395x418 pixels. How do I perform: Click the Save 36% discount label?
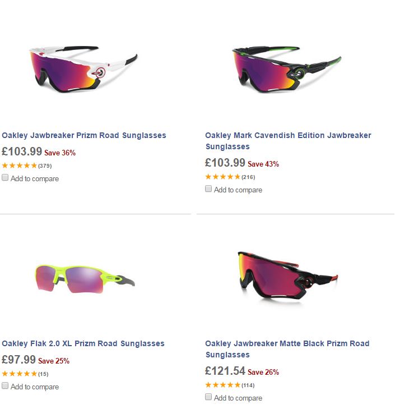click(x=60, y=153)
